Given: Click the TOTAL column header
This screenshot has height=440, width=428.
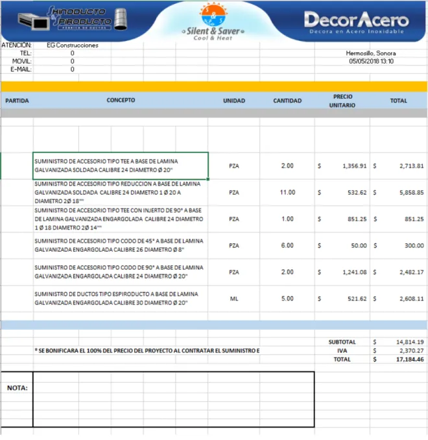Looking at the screenshot, I should 398,101.
